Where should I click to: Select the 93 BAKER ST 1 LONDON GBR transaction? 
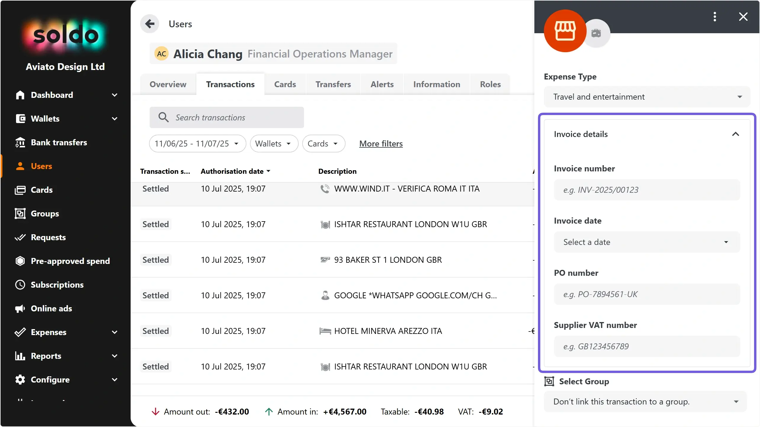332,260
